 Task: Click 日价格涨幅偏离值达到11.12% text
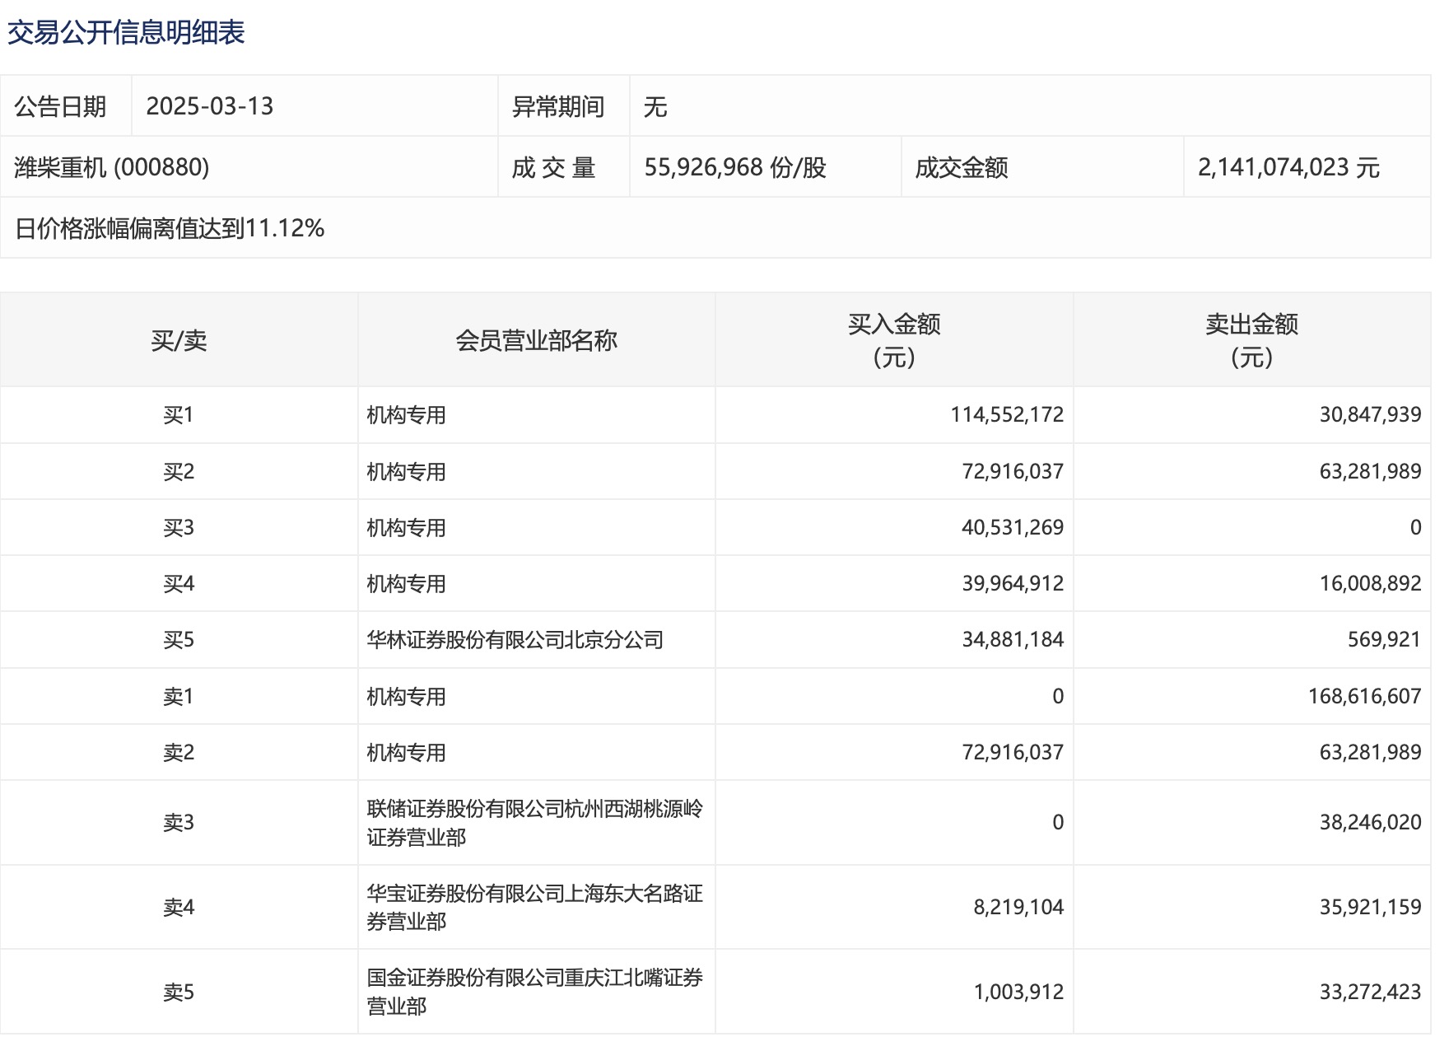[x=170, y=228]
